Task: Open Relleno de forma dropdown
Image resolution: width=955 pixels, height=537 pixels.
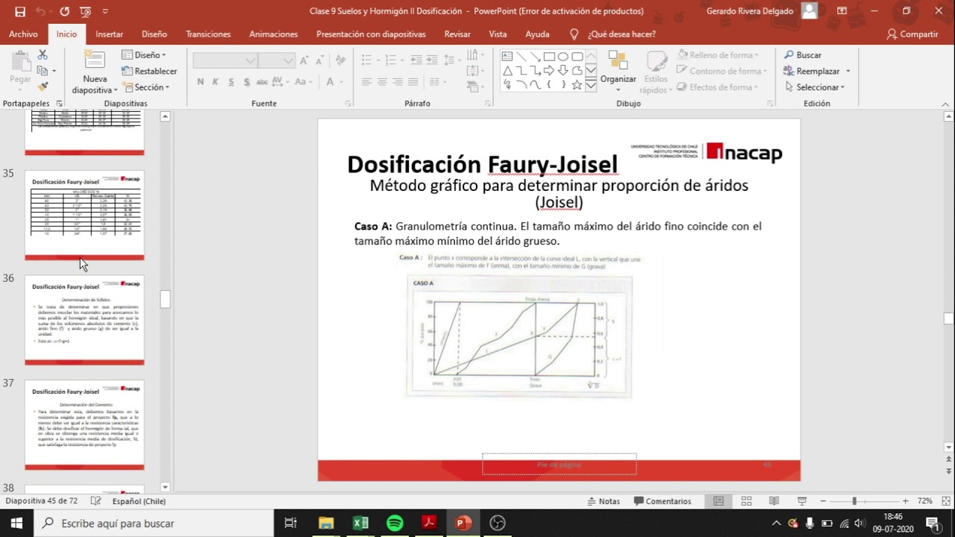Action: coord(718,55)
